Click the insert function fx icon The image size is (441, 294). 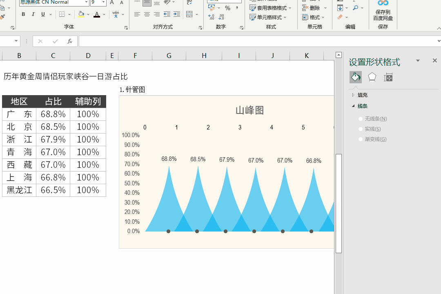point(70,41)
